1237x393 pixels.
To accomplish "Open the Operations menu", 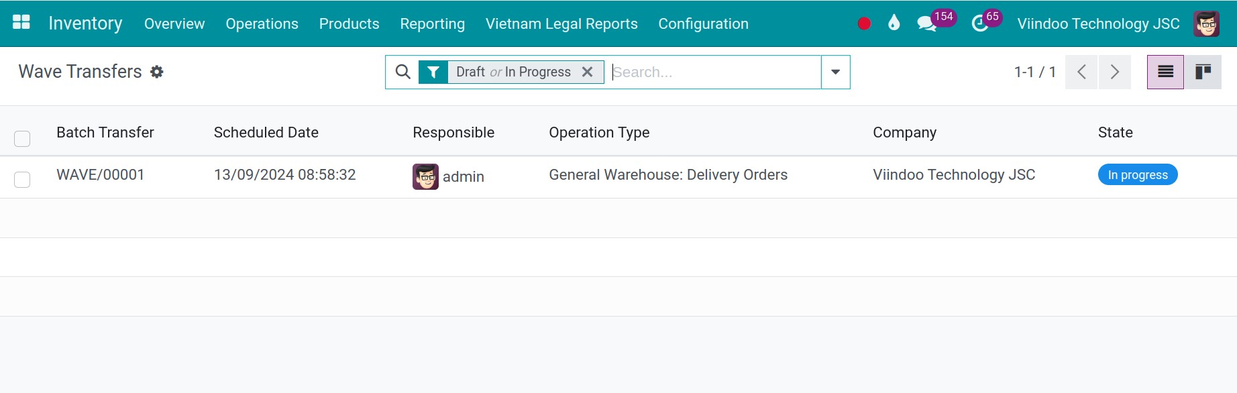I will click(x=262, y=23).
